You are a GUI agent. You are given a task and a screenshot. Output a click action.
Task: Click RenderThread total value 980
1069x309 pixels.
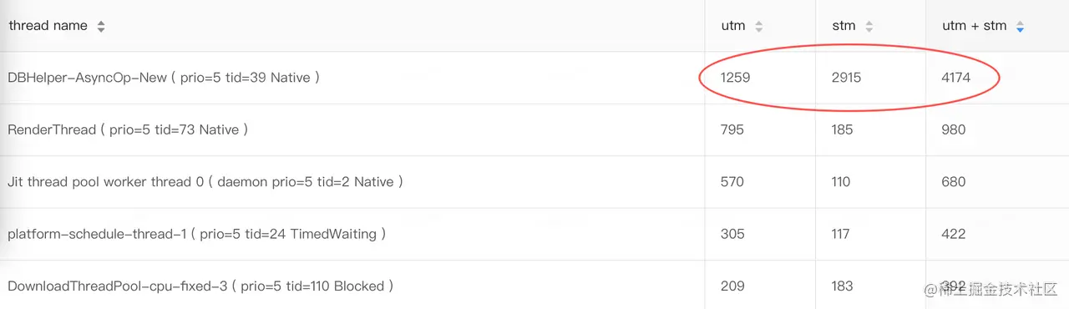click(953, 129)
